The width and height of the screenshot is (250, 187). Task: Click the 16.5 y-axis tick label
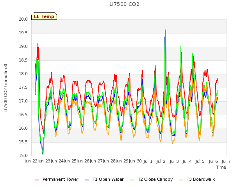tap(23, 115)
